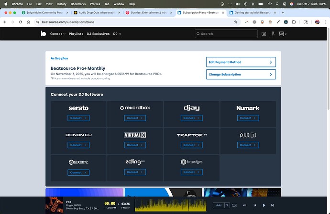Connect Numark
Screen dimensions: 330x214
point(248,118)
